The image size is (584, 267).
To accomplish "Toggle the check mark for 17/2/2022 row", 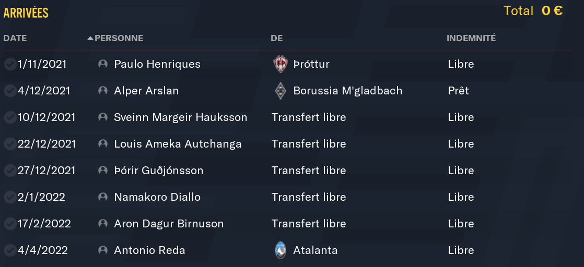I will click(x=9, y=224).
